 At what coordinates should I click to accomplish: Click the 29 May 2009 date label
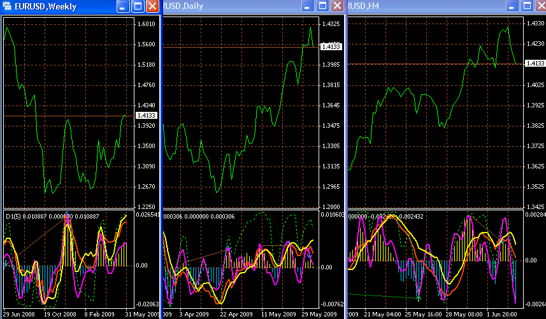tap(320, 314)
